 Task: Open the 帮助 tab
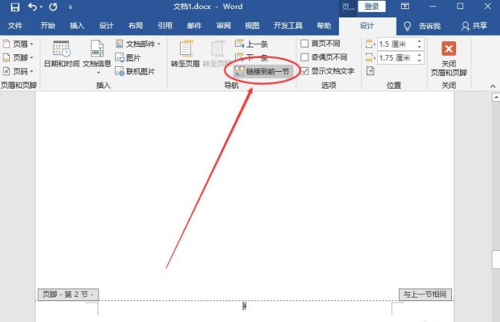(324, 26)
